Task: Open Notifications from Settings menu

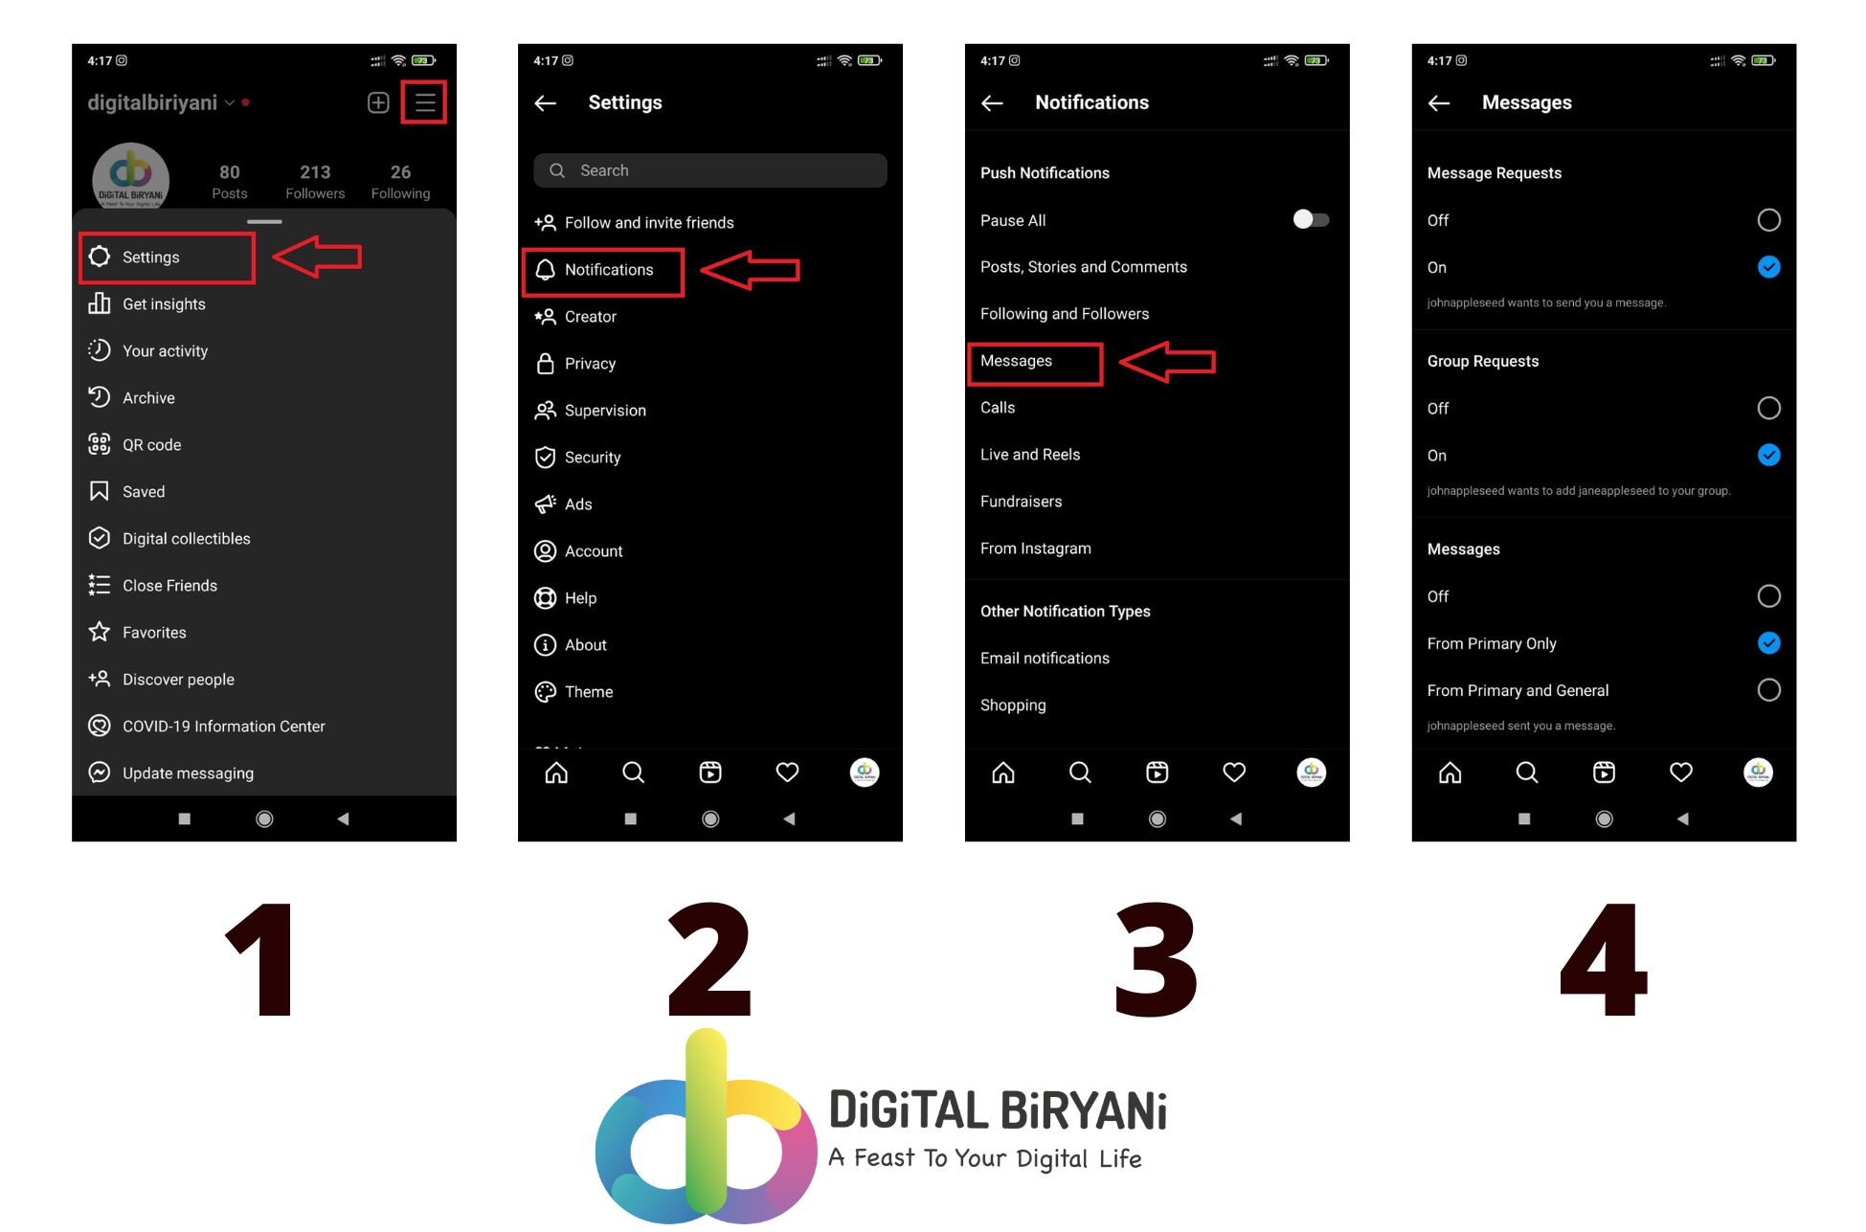Action: 609,270
